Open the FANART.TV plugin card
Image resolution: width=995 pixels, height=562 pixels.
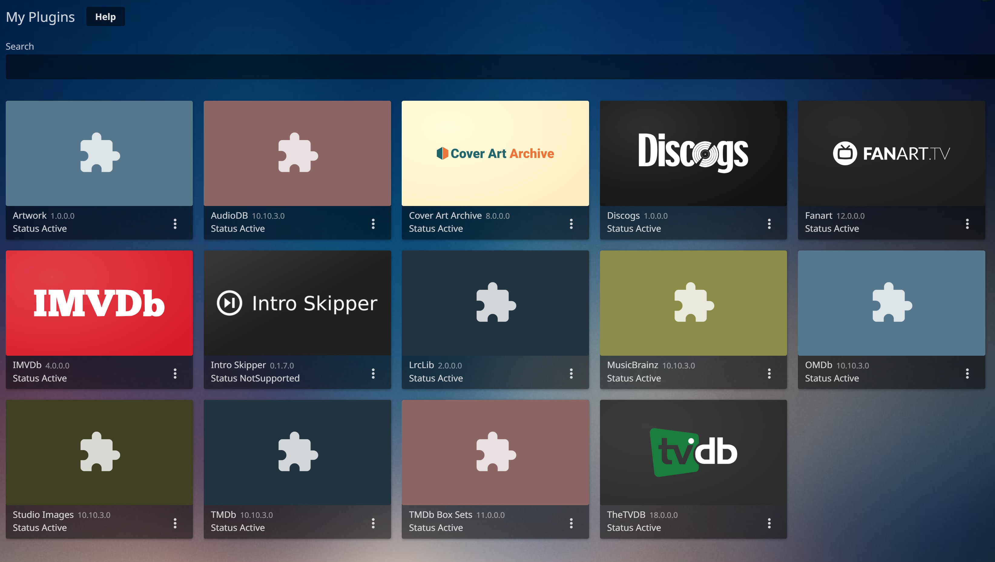[891, 153]
